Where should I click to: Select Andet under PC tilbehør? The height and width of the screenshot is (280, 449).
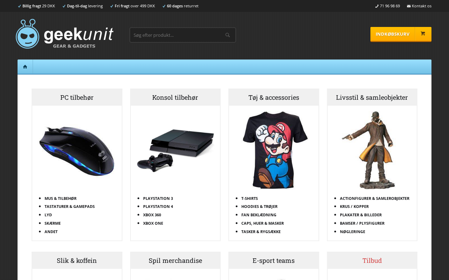51,232
